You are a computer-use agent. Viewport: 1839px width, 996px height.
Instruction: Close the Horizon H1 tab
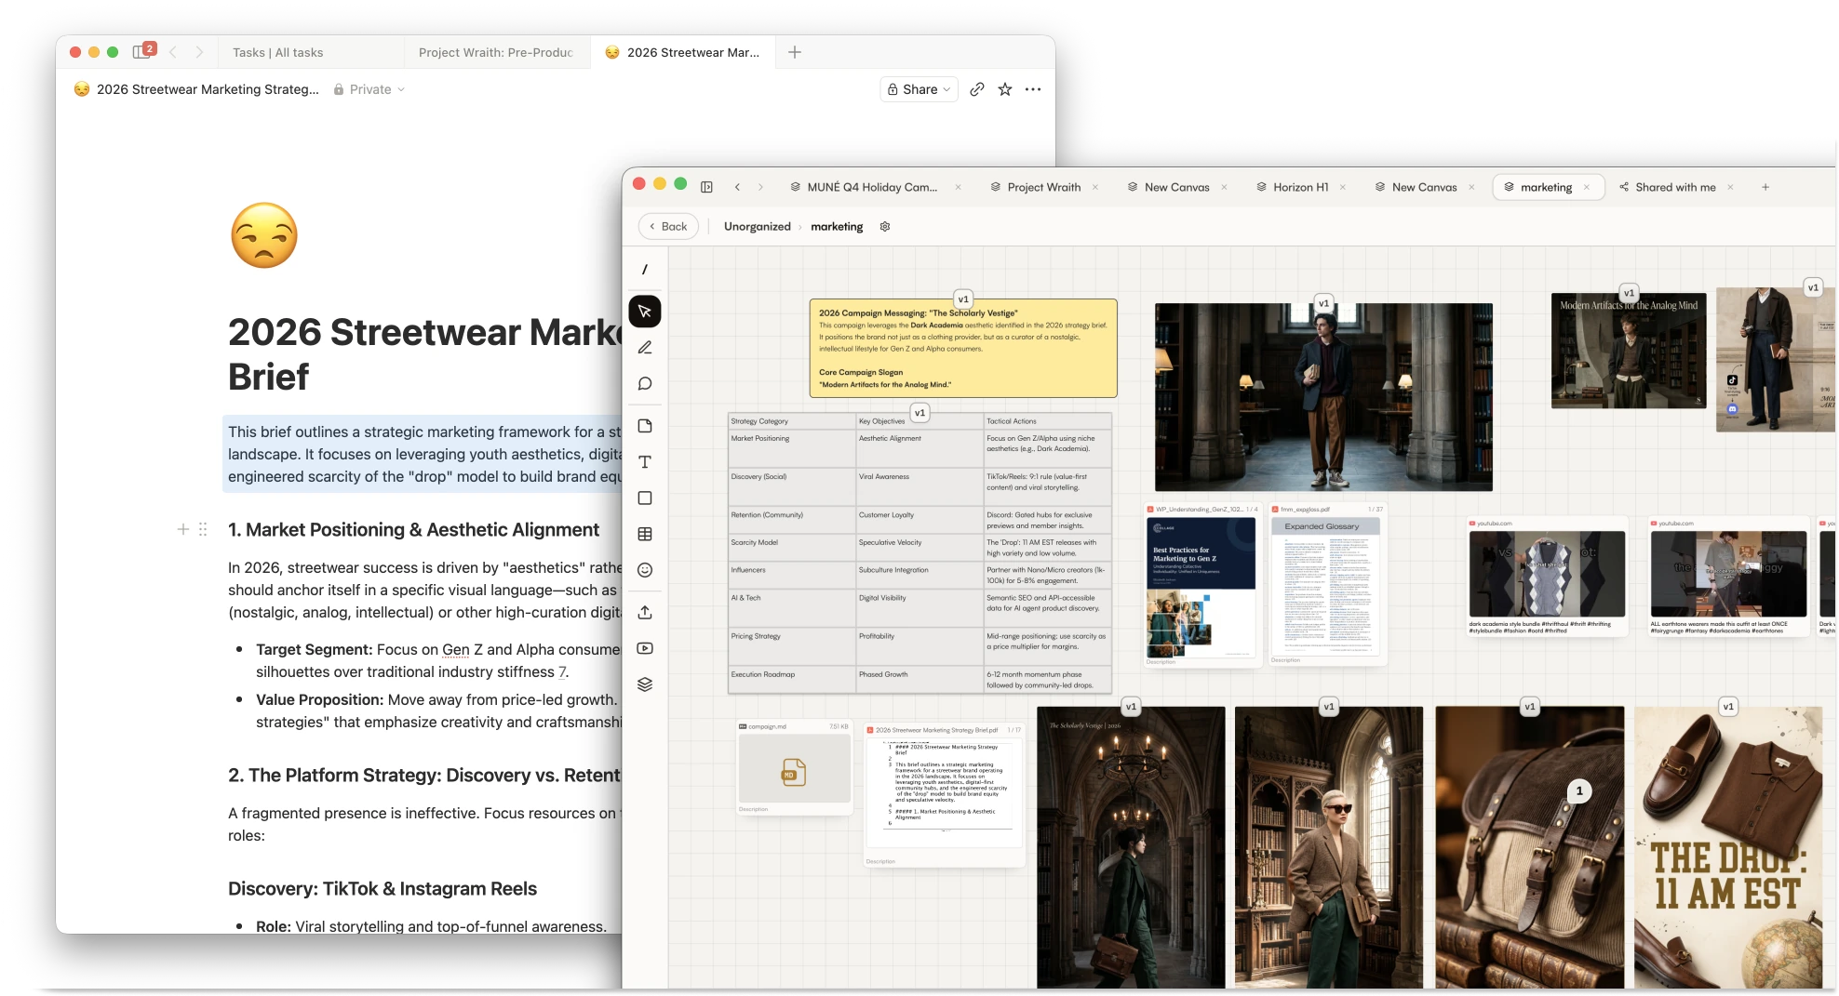pyautogui.click(x=1343, y=187)
